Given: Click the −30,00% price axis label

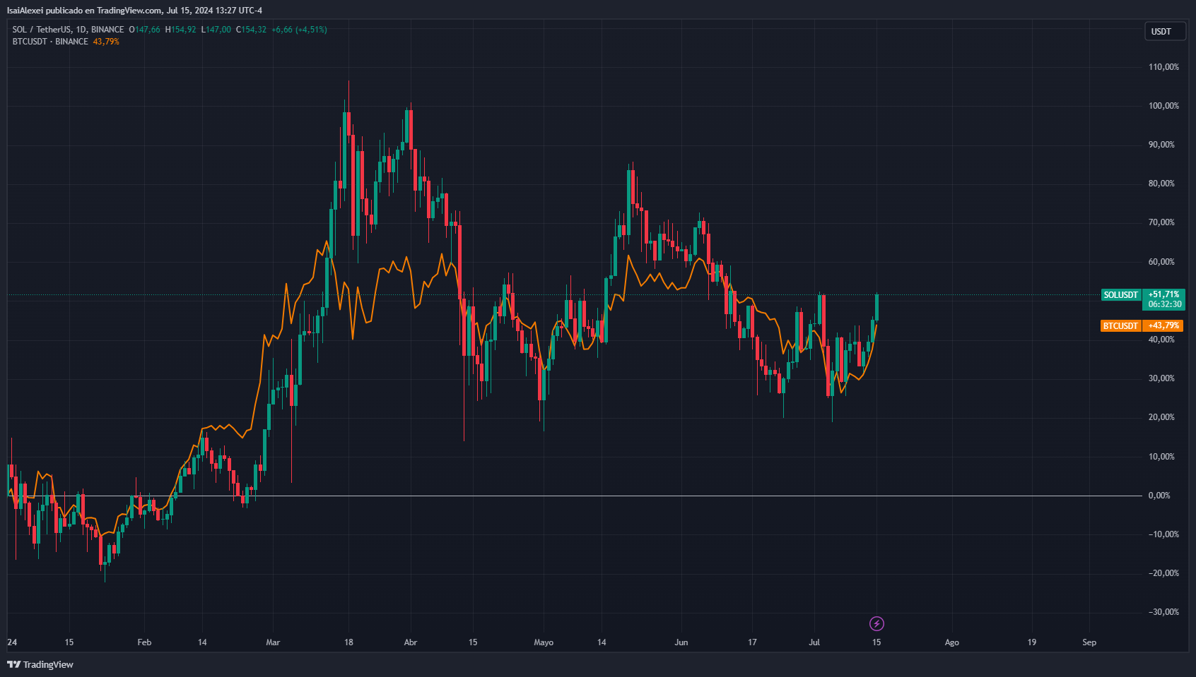Looking at the screenshot, I should 1162,612.
